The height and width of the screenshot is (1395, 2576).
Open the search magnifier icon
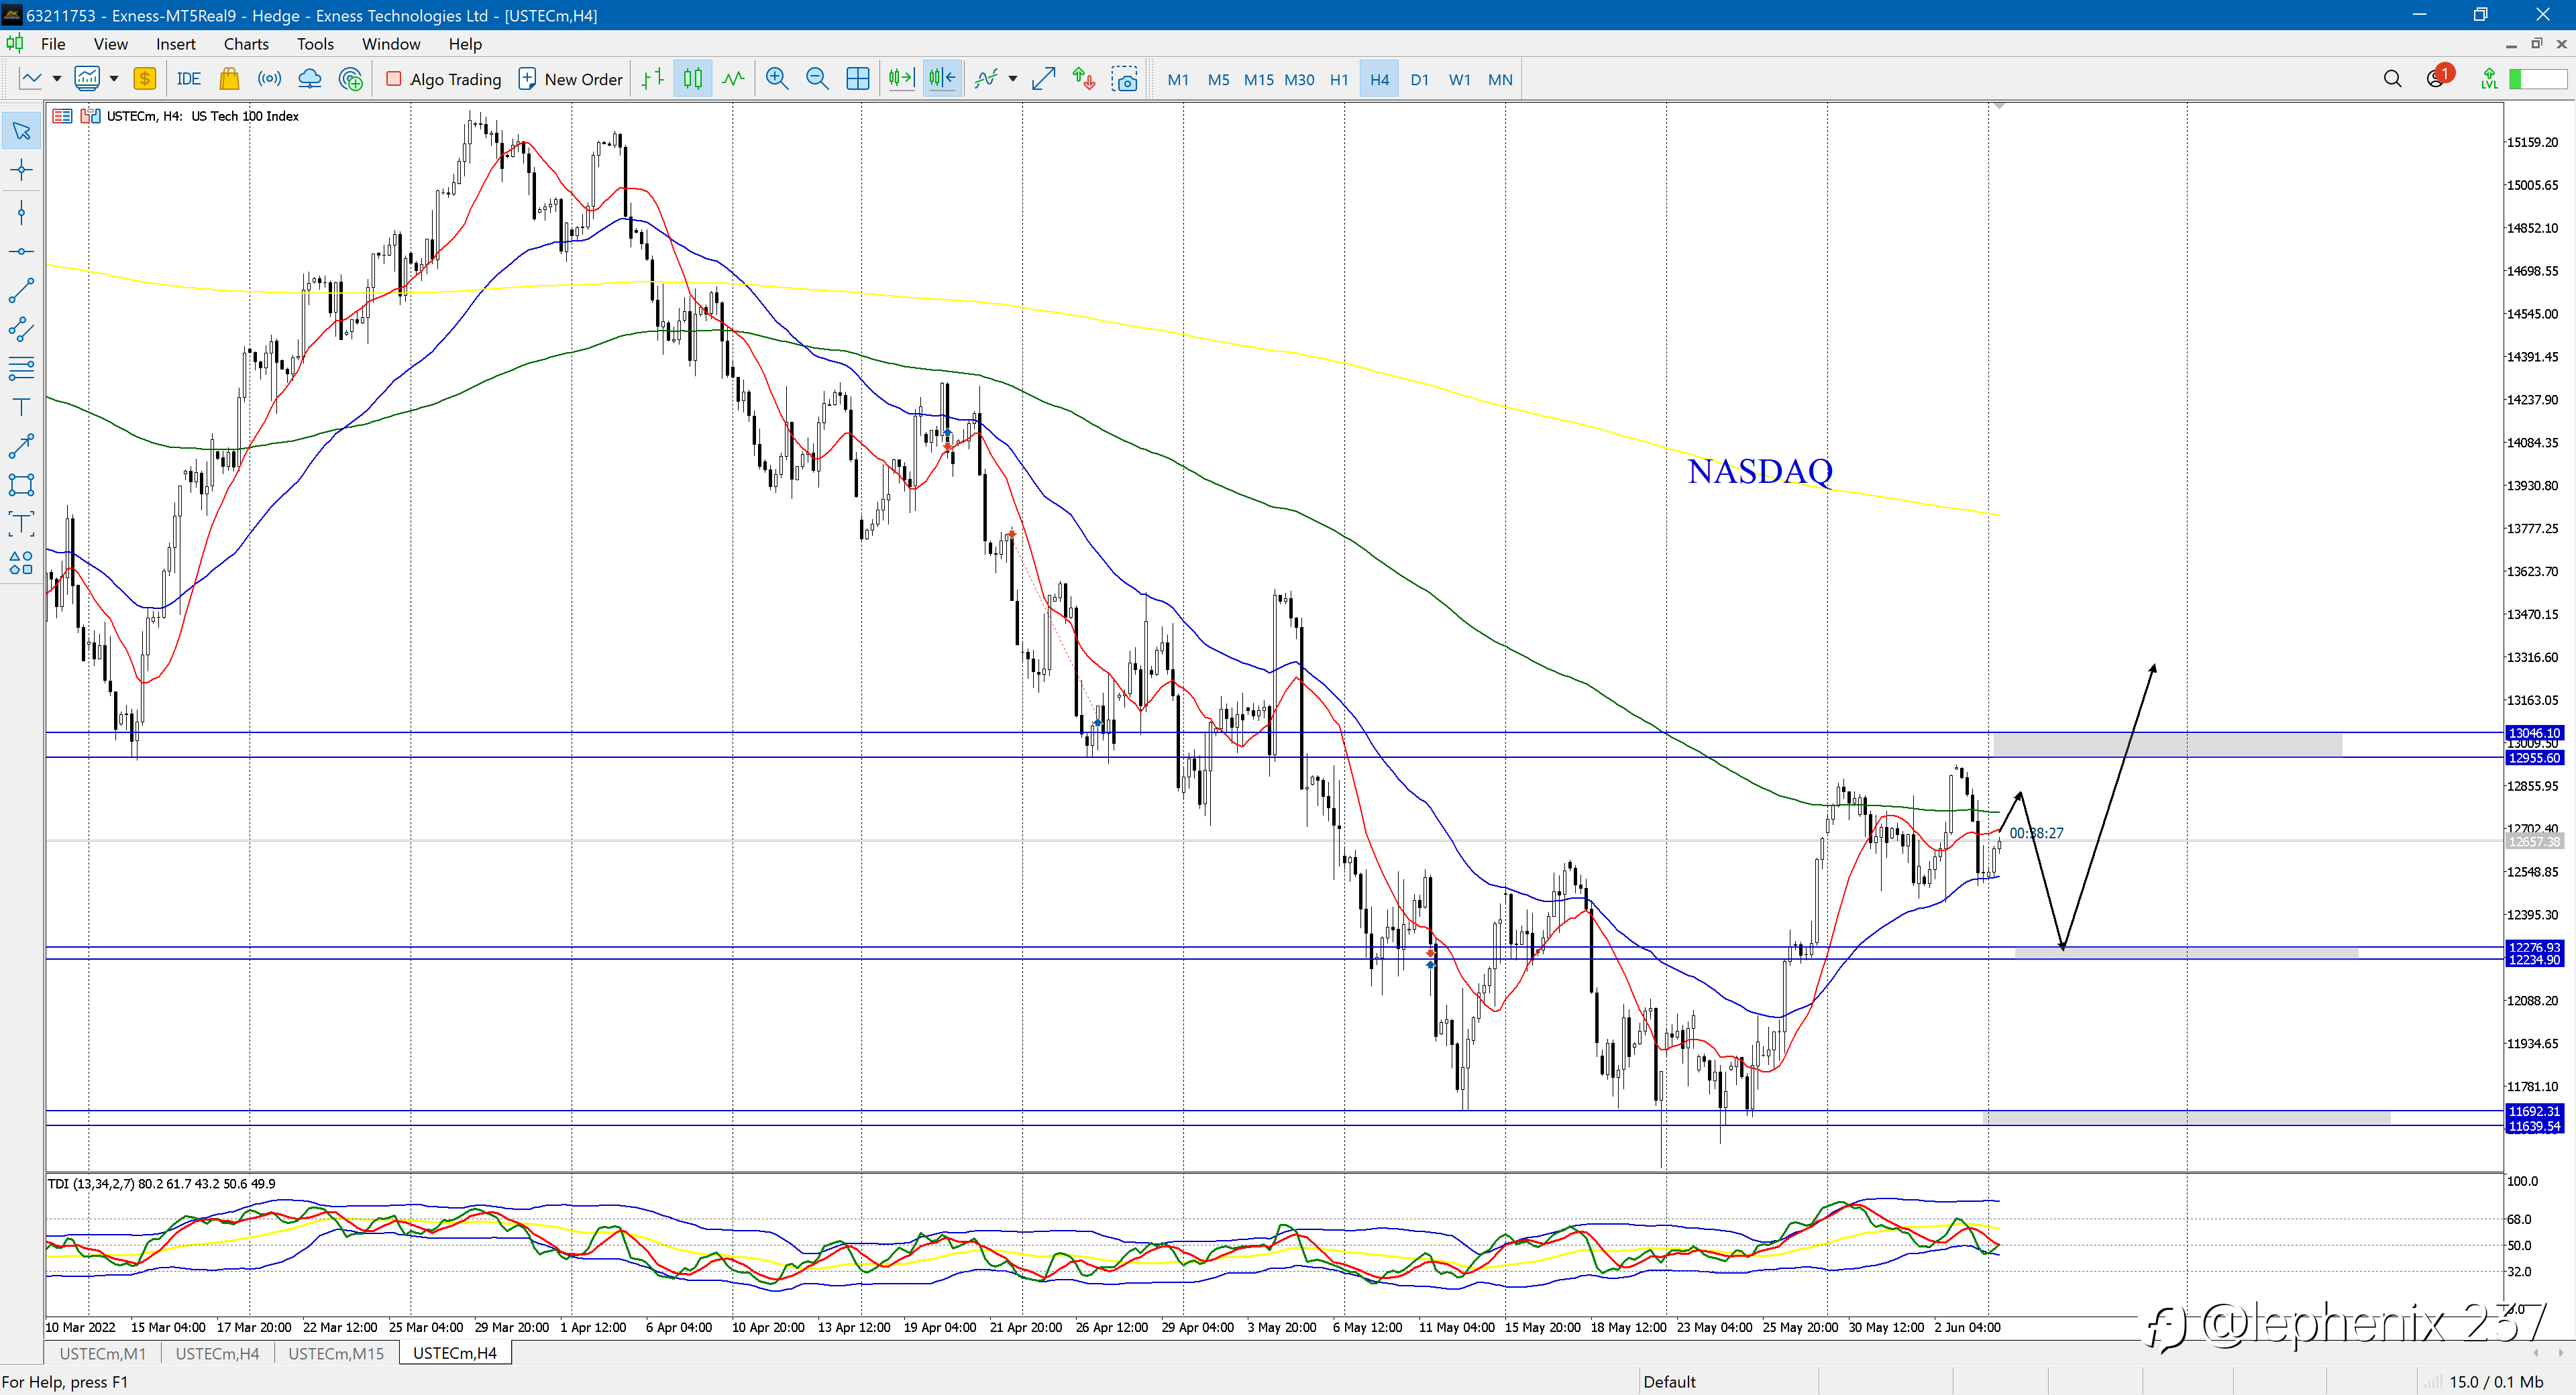(2392, 79)
